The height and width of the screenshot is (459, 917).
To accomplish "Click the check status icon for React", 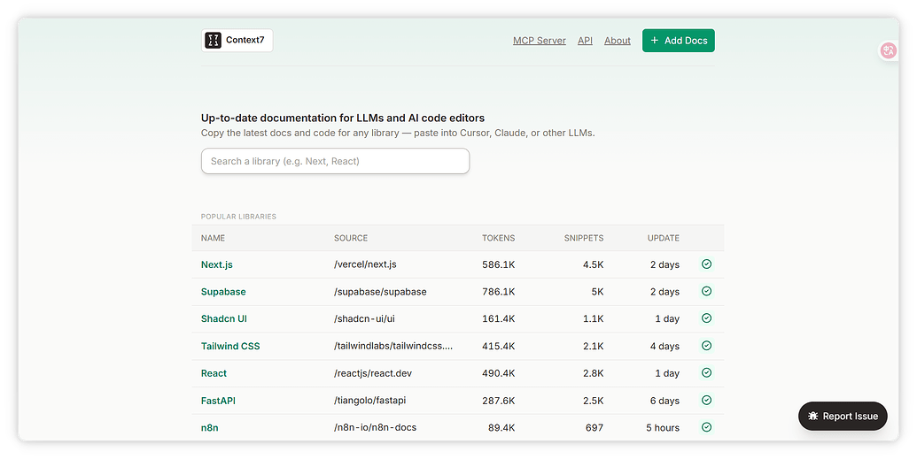I will point(706,372).
